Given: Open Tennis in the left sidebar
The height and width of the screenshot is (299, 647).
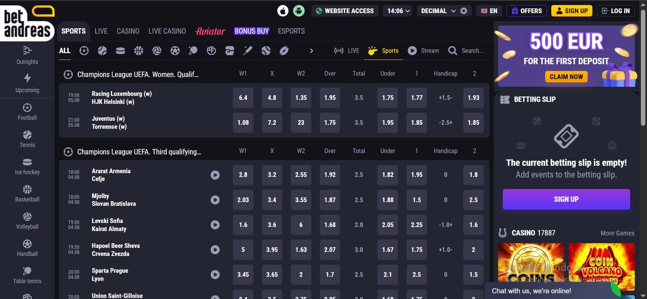Looking at the screenshot, I should pos(27,139).
